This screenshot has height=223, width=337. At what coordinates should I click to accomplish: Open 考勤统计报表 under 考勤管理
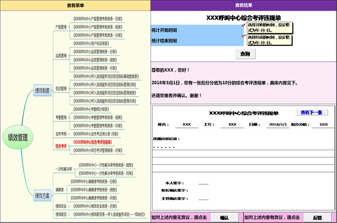click(x=91, y=109)
